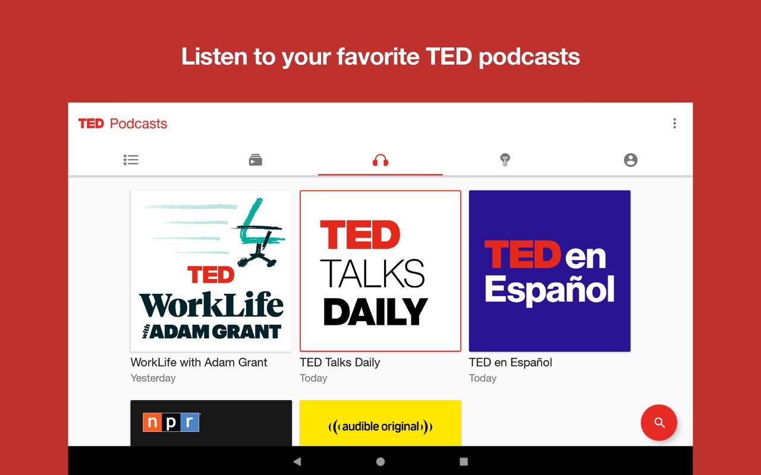Open the three-dot overflow menu
The width and height of the screenshot is (761, 475).
[674, 123]
